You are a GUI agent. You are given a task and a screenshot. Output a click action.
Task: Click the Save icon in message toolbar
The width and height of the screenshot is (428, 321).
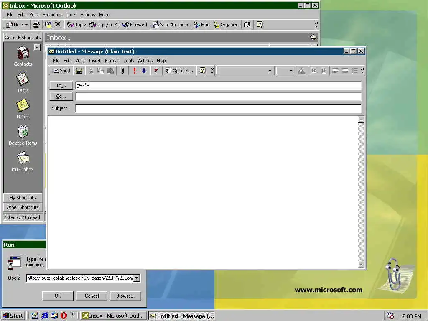pos(79,71)
